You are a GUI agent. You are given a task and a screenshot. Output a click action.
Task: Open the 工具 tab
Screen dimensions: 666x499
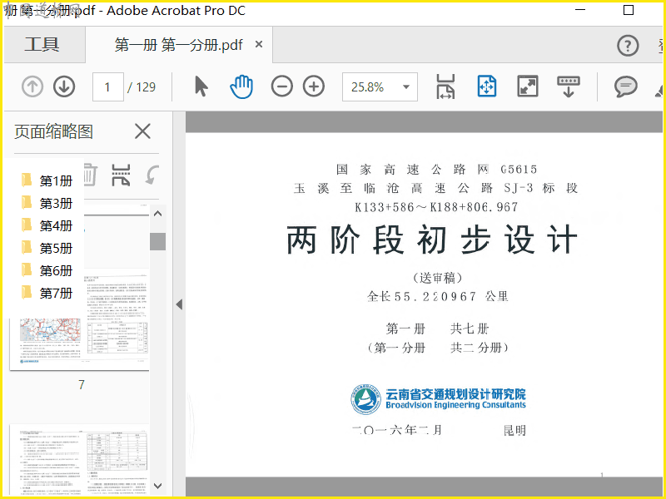(x=42, y=45)
